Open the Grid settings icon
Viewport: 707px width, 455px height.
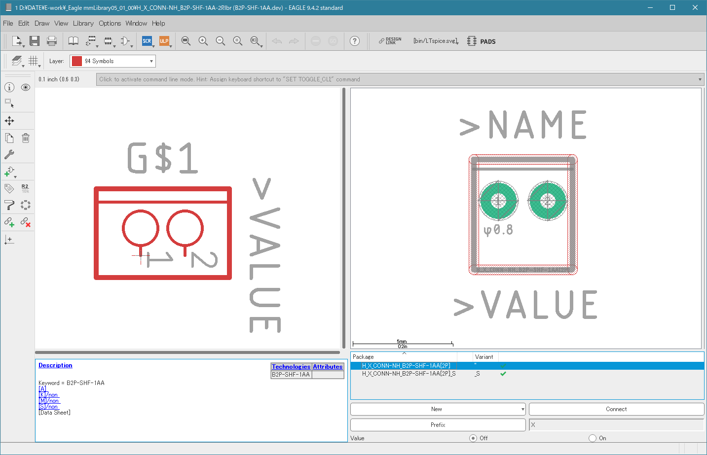tap(33, 61)
